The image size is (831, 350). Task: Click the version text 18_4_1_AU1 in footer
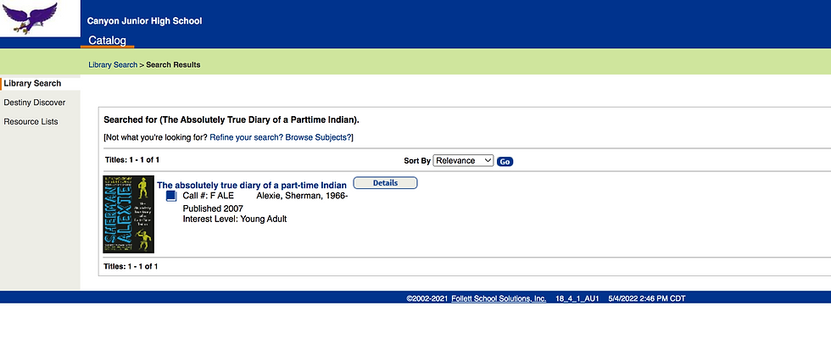click(x=577, y=298)
